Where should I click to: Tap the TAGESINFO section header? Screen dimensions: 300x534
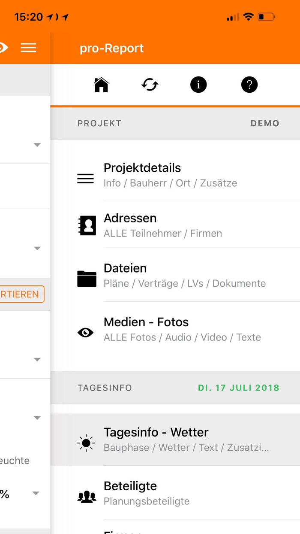105,388
